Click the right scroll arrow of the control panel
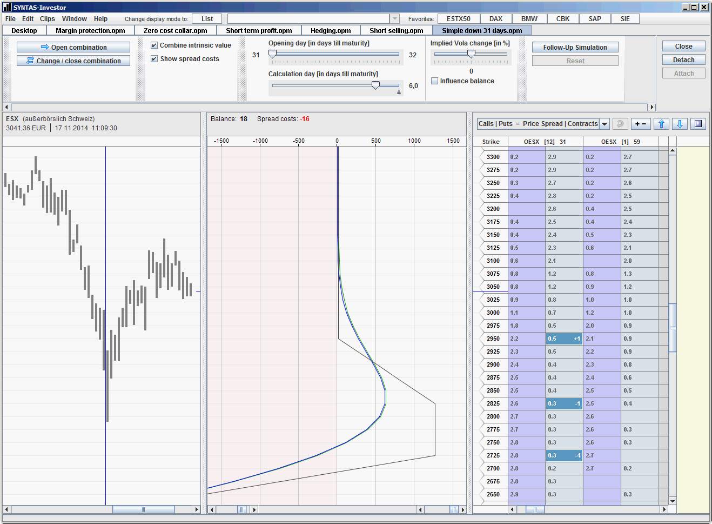Screen dimensions: 712x524 (651, 107)
